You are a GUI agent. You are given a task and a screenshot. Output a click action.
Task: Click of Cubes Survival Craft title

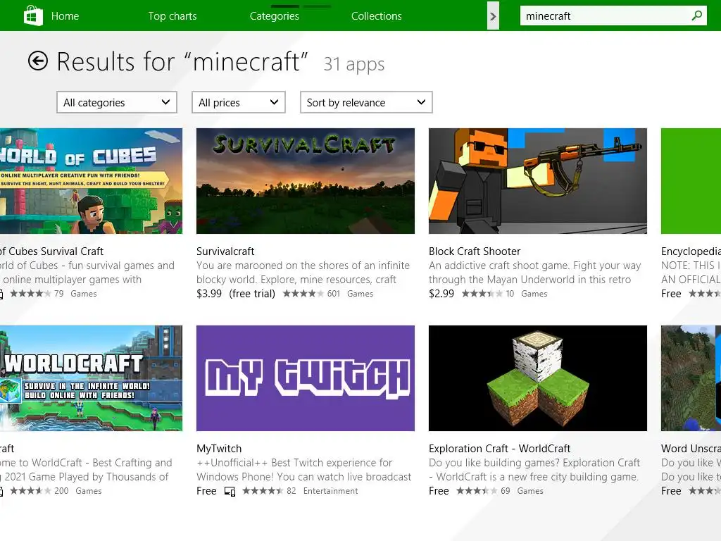point(51,251)
